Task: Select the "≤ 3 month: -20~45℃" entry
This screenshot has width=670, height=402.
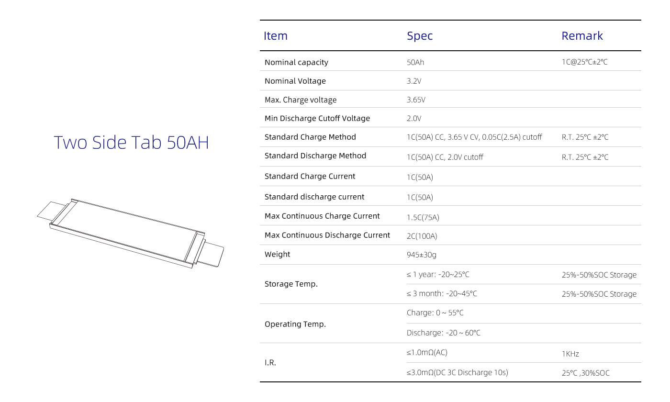Action: (442, 293)
